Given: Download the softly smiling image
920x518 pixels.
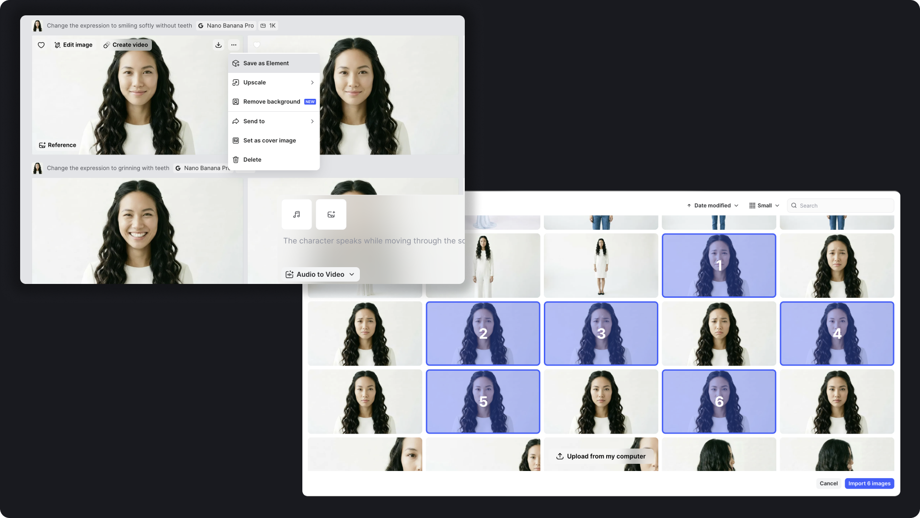Looking at the screenshot, I should 218,45.
